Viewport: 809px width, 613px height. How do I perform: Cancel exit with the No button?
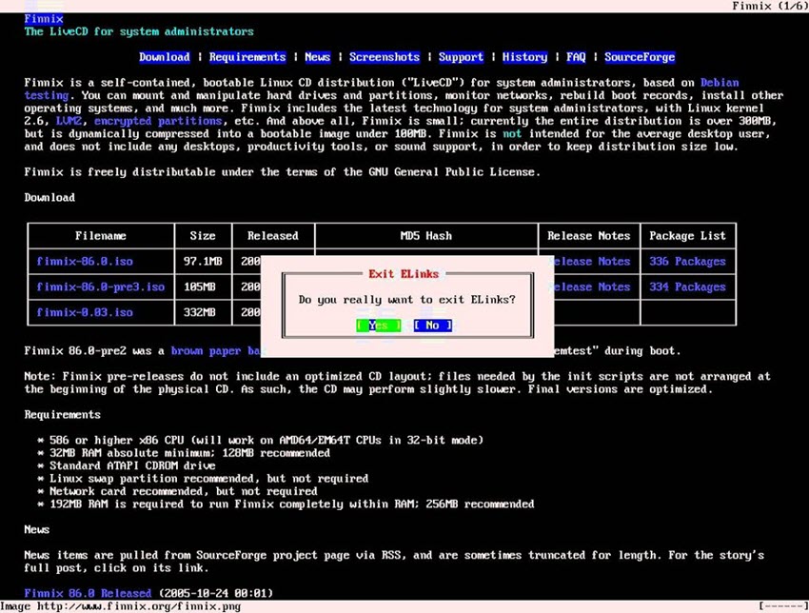(x=432, y=326)
